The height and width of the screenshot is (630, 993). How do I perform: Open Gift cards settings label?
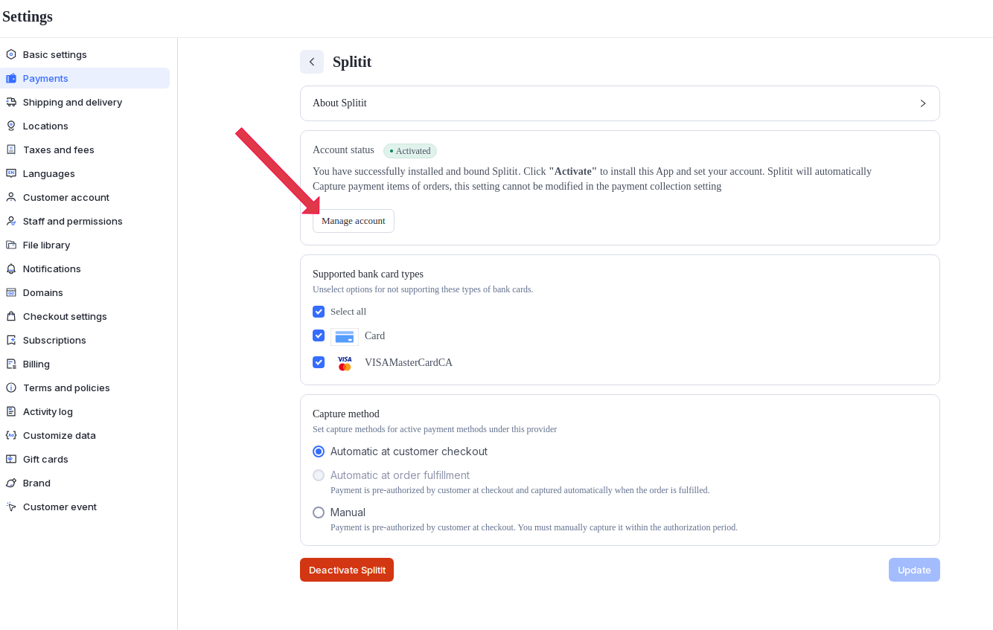(45, 459)
